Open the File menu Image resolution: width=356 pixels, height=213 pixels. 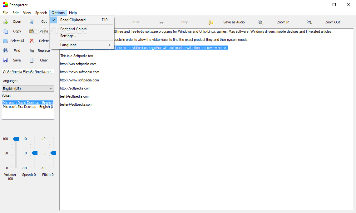click(x=5, y=13)
